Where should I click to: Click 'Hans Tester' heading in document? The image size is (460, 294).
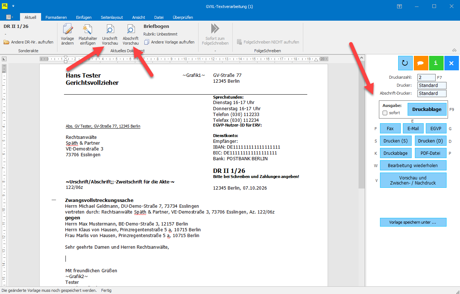pos(83,75)
